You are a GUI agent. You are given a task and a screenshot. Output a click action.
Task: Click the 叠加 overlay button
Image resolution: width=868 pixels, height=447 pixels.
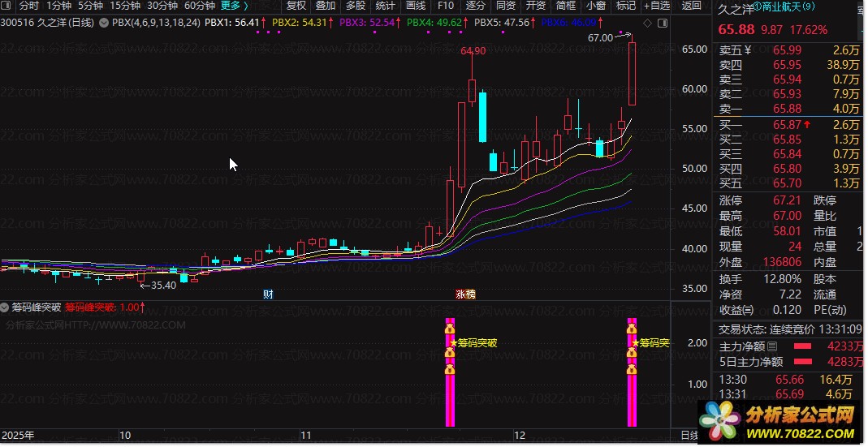326,6
